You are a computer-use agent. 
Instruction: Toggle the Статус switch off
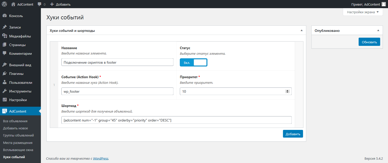point(193,62)
